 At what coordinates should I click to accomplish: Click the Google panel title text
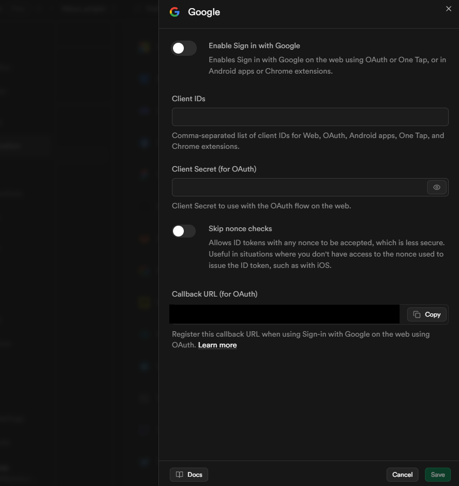coord(204,12)
